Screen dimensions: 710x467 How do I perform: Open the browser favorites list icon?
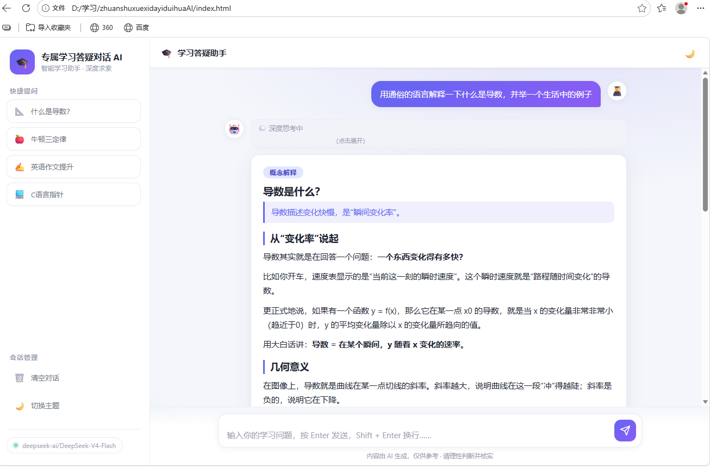662,8
